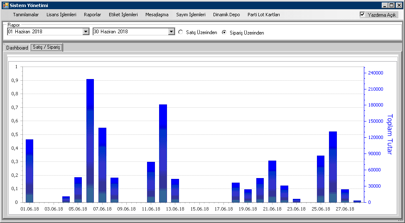Click the 27.06.18 date axis label

coord(345,209)
